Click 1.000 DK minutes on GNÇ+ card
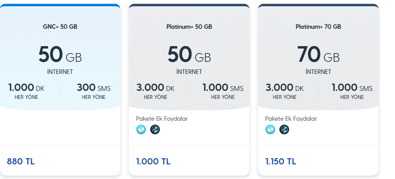395x179 pixels. (26, 88)
